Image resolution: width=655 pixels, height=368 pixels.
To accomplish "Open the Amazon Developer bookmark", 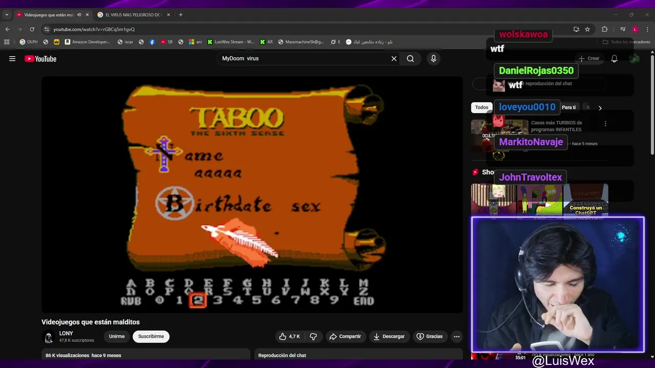I will (x=87, y=42).
